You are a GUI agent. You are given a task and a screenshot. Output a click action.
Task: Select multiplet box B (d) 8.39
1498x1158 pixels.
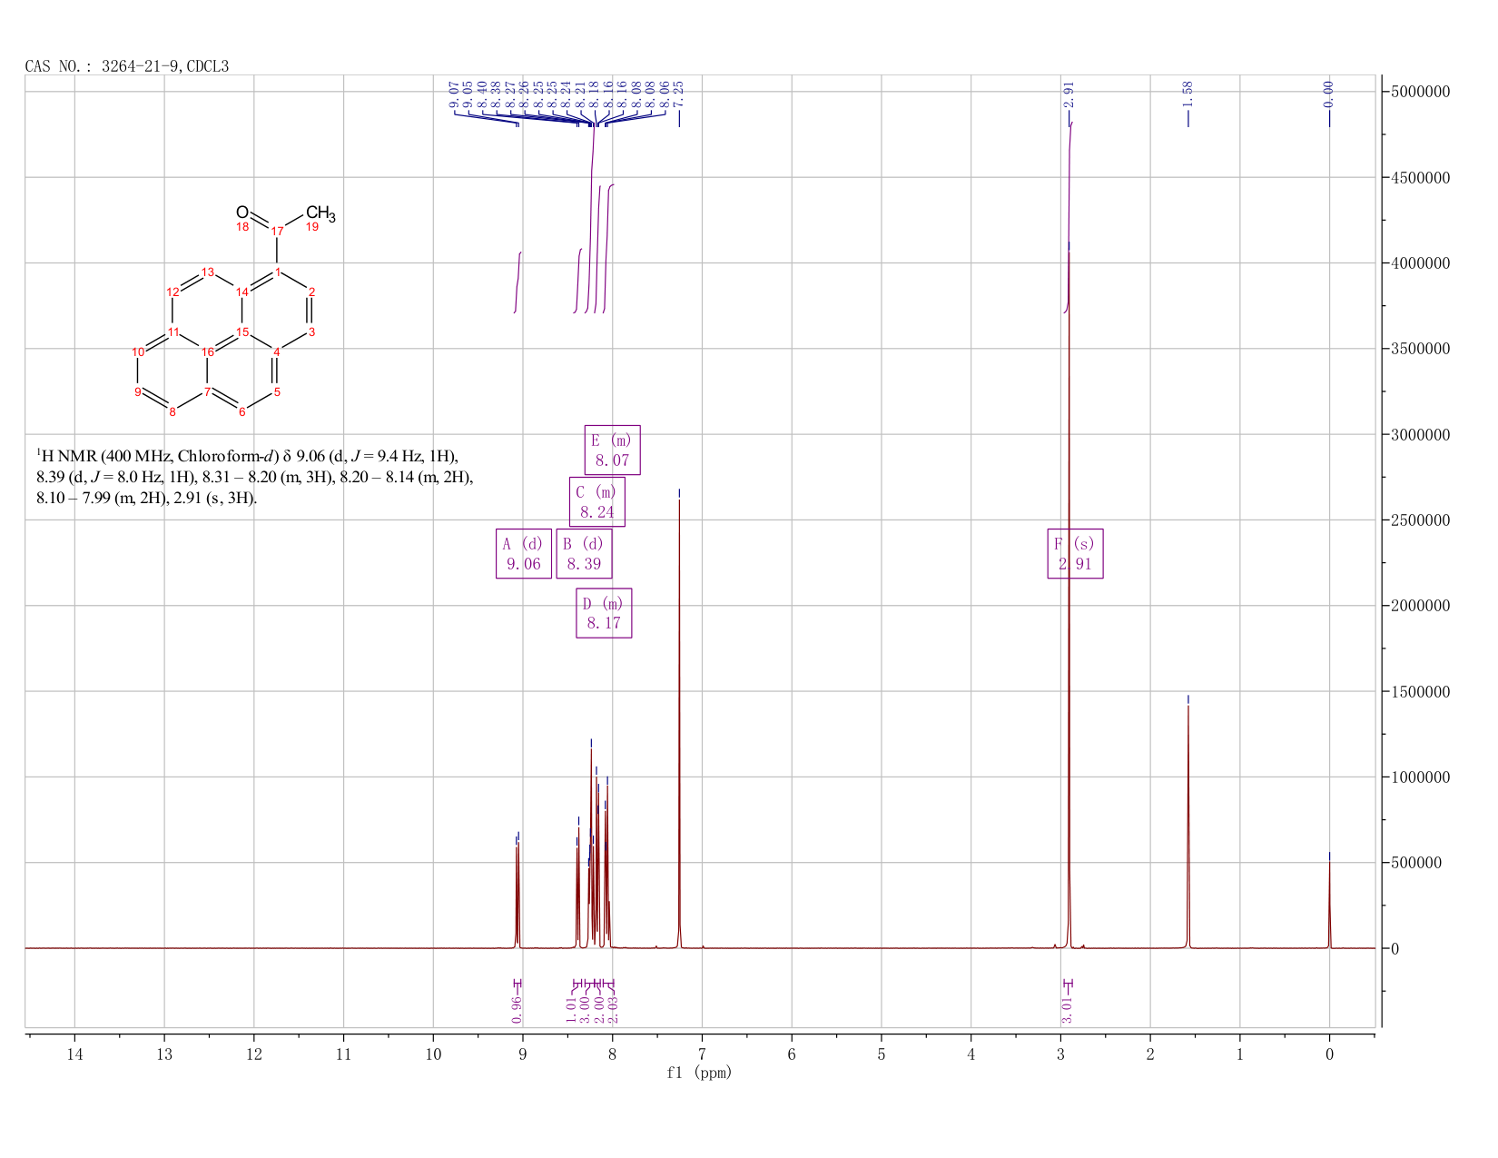tap(584, 553)
